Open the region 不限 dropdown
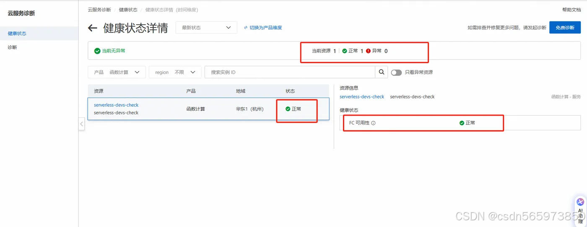587x227 pixels. (175, 72)
